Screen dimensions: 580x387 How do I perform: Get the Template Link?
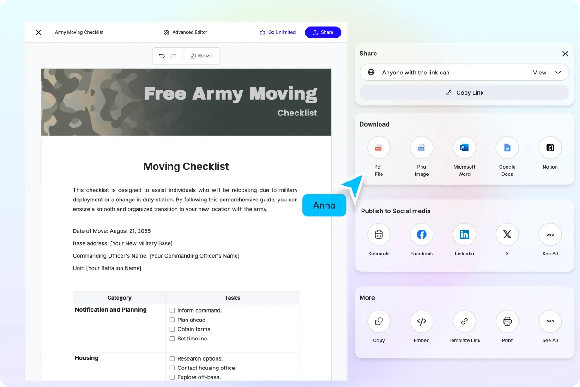tap(465, 321)
